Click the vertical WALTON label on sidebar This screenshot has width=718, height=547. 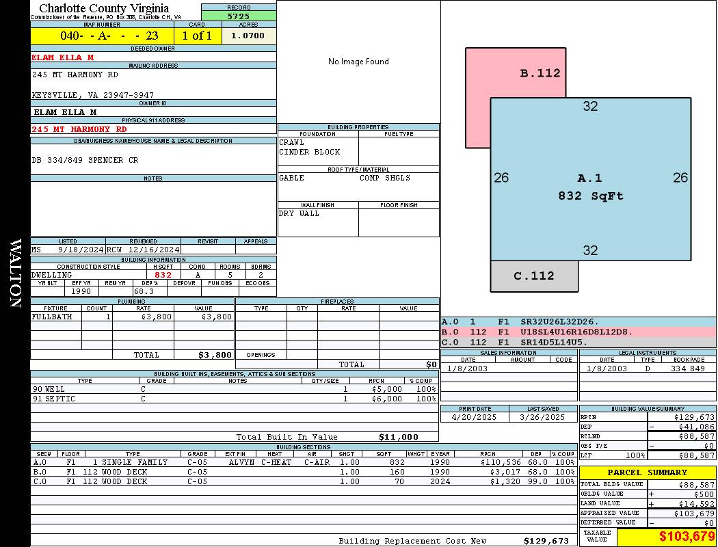pyautogui.click(x=15, y=273)
